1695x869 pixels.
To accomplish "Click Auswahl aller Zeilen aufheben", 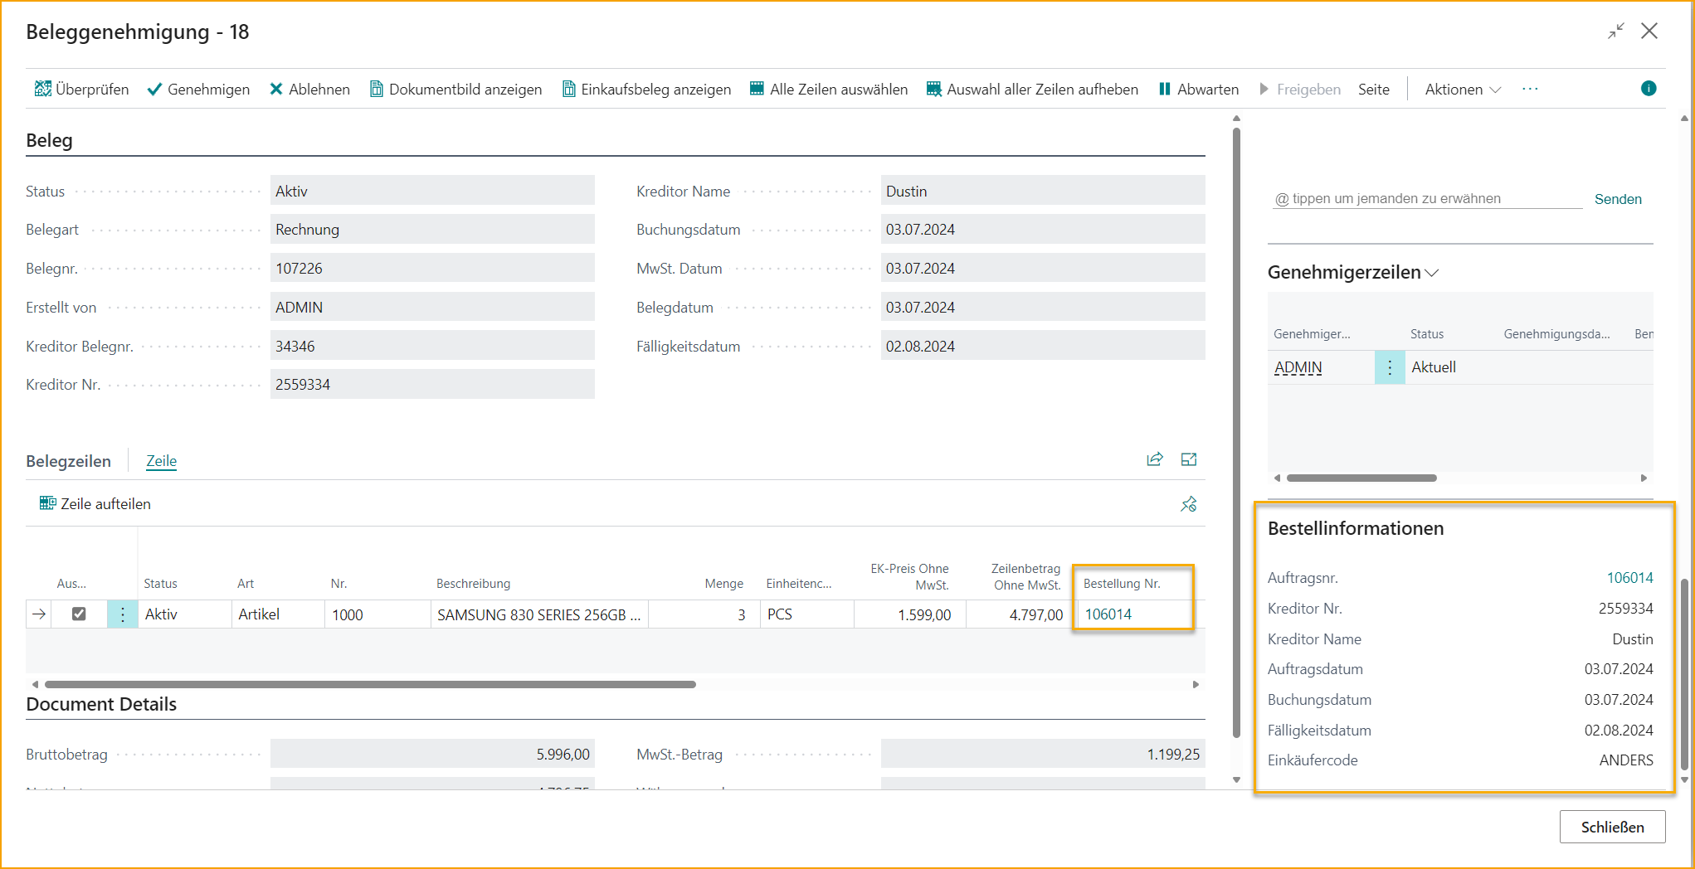I will [x=1032, y=89].
